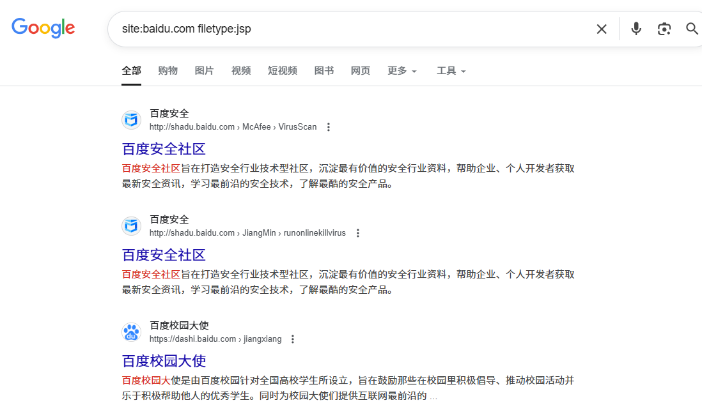Switch to the 图片 tab
Screen dimensions: 702x412
click(204, 71)
